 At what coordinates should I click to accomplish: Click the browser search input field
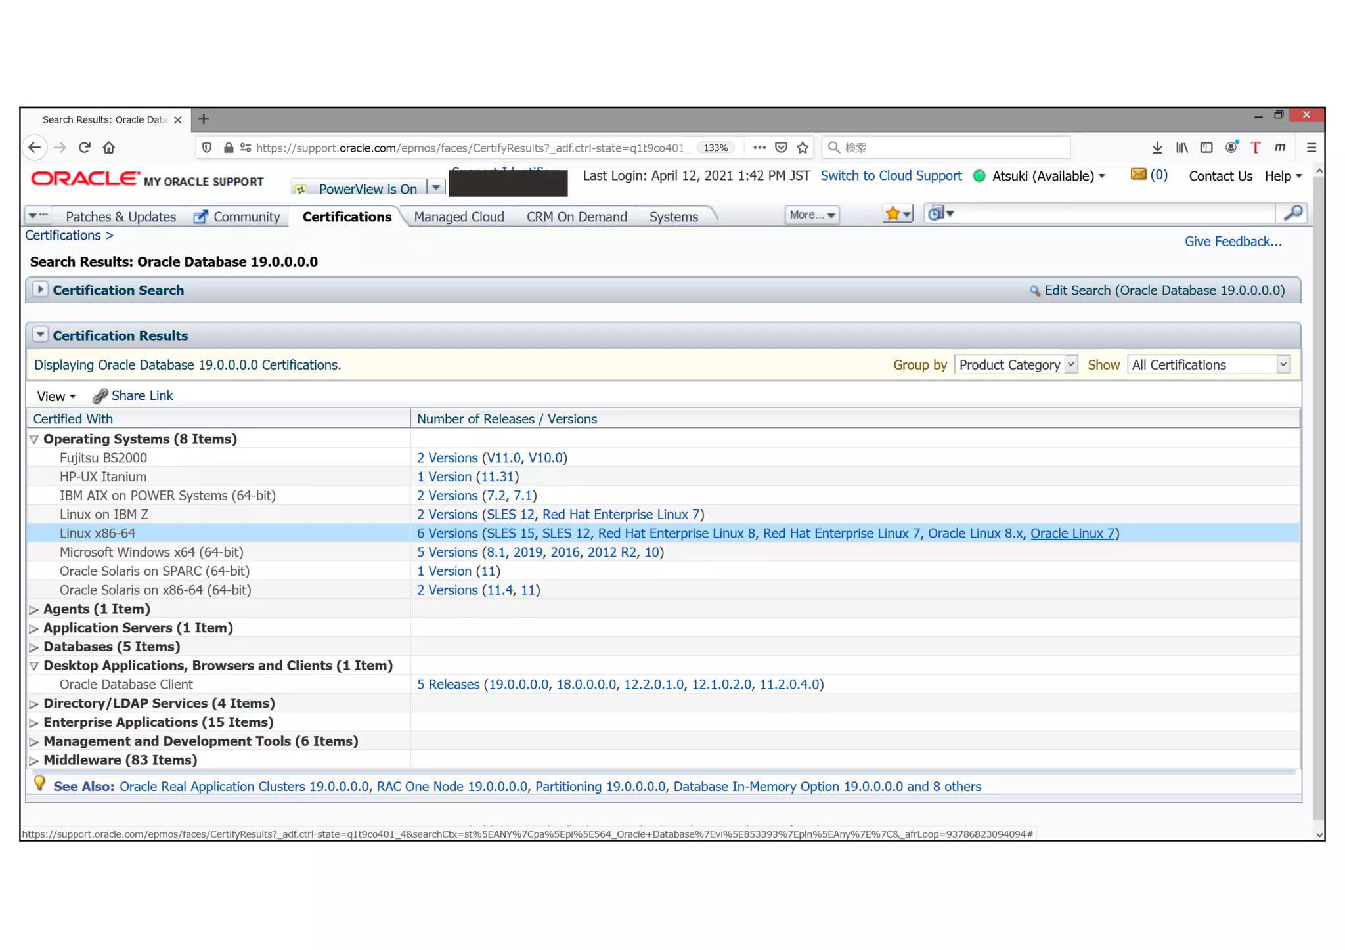(946, 148)
